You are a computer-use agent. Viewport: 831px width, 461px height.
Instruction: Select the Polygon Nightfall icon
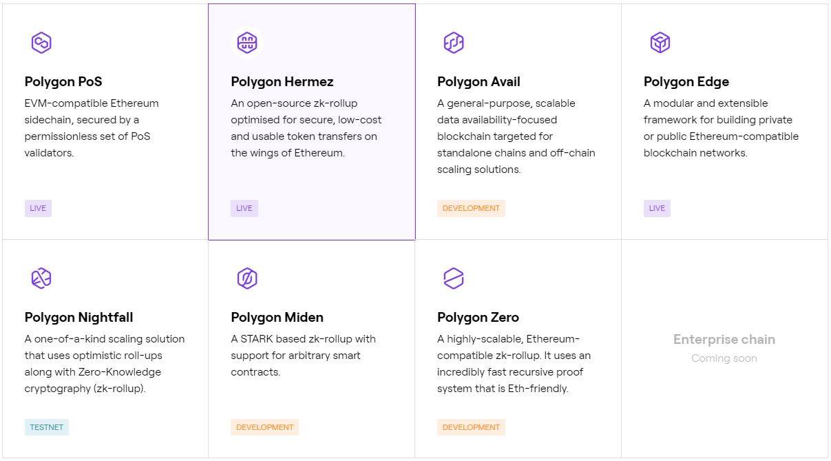(x=41, y=278)
